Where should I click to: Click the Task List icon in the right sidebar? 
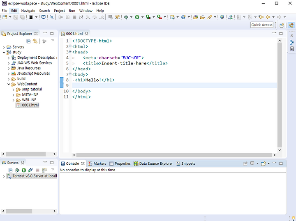292,49
